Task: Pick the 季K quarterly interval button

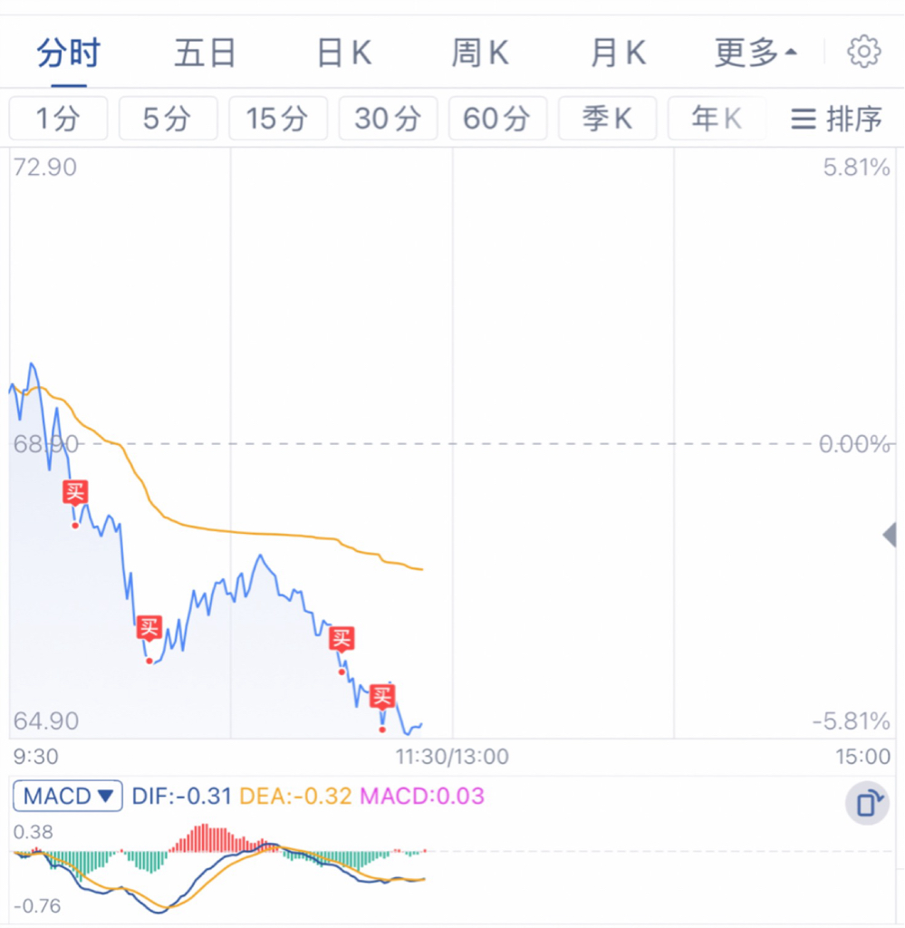Action: (608, 119)
